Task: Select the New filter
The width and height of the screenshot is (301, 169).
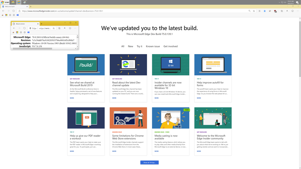Action: (x=130, y=46)
